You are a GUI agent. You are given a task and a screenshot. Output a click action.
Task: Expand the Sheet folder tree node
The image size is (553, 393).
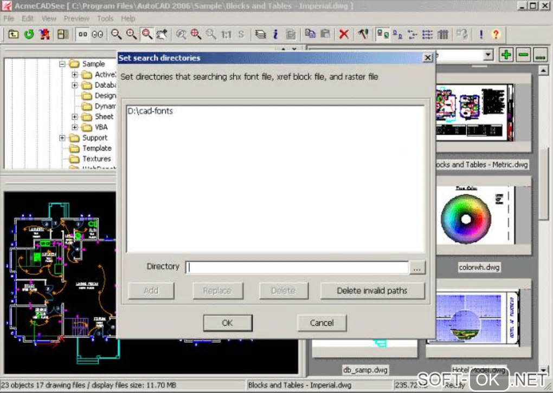74,117
